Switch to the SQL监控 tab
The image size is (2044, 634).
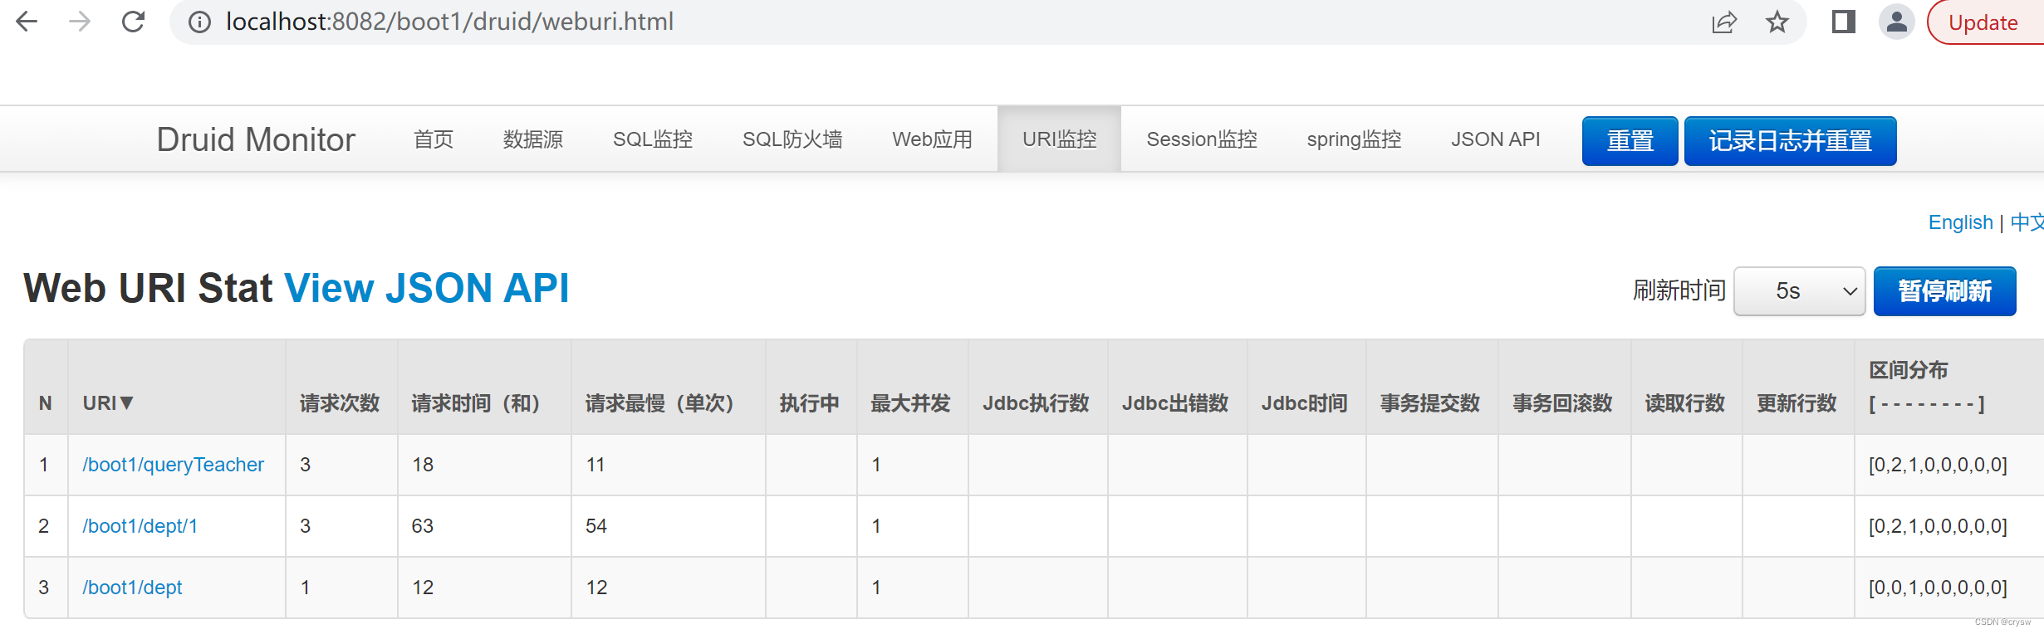coord(653,139)
